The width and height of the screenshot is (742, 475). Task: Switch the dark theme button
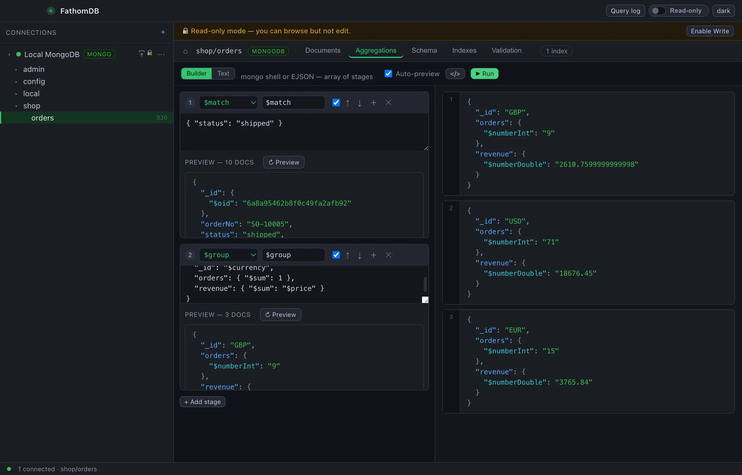click(x=723, y=11)
